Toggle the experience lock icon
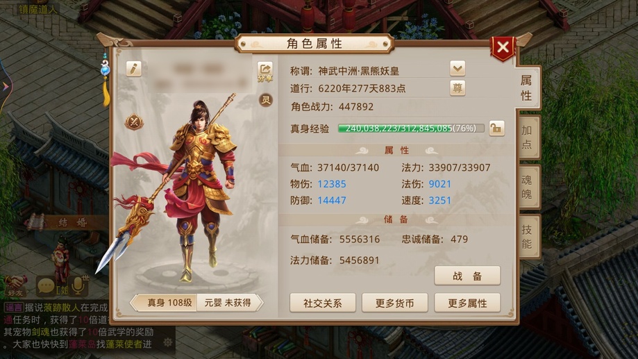This screenshot has height=359, width=638. pyautogui.click(x=496, y=128)
